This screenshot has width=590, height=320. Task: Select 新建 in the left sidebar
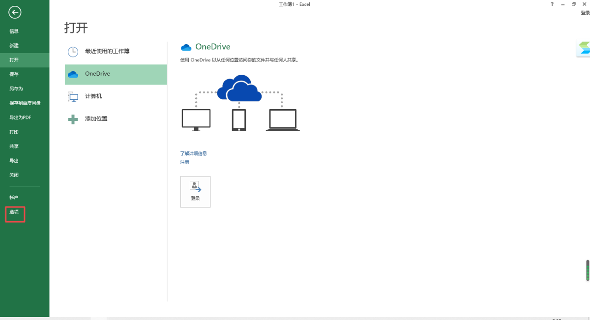pyautogui.click(x=14, y=46)
